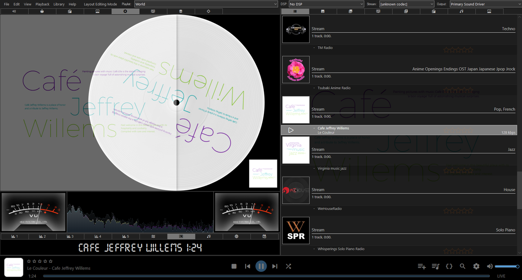
Task: Click play arrow on Cafe Jeffrey Willems row
Action: pos(291,130)
